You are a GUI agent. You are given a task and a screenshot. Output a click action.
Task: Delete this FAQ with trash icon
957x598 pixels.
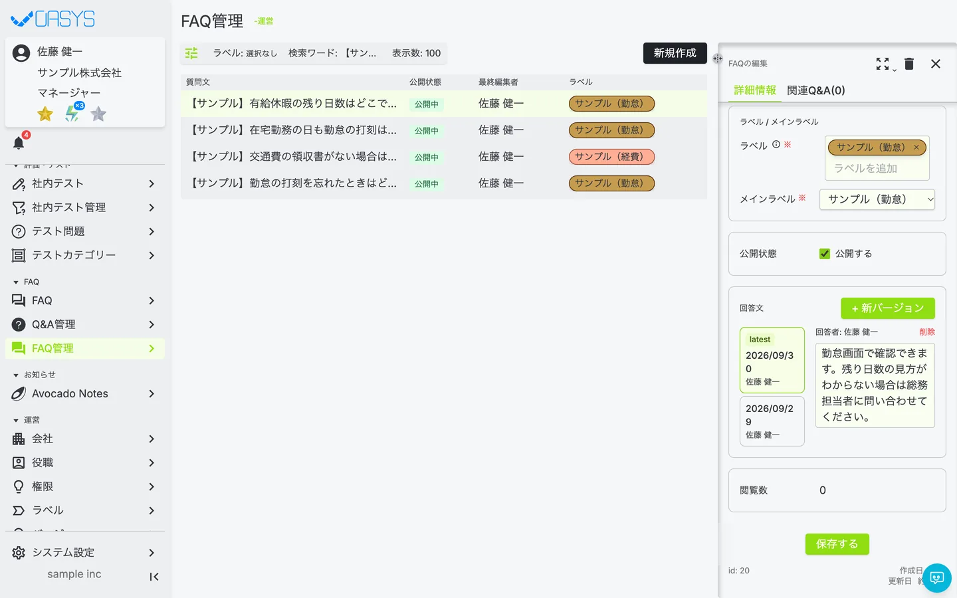(x=909, y=64)
